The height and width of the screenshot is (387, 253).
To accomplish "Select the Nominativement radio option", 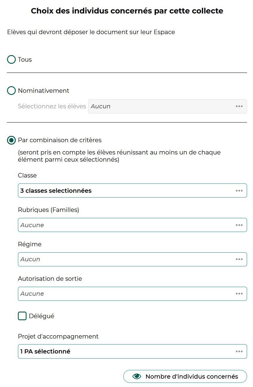I will coord(11,91).
